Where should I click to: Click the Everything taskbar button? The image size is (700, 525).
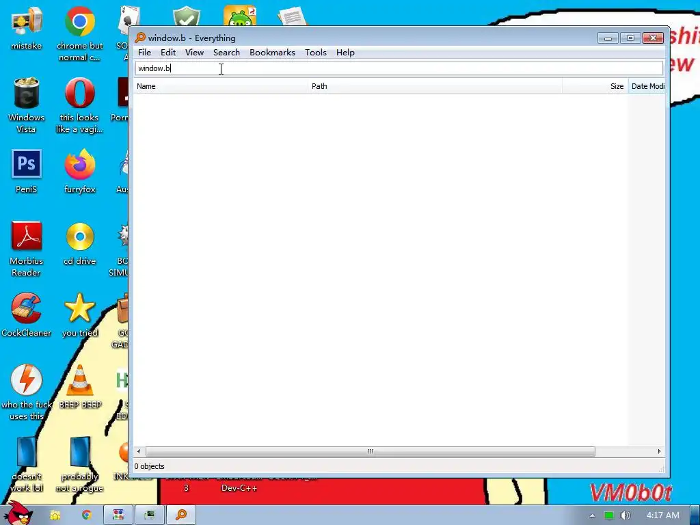coord(181,515)
